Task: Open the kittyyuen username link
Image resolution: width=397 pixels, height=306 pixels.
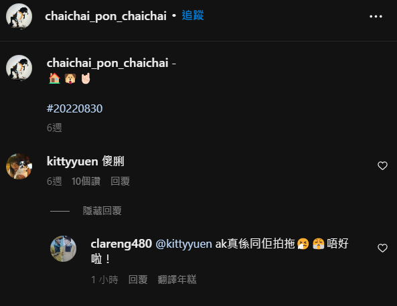Action: (72, 161)
